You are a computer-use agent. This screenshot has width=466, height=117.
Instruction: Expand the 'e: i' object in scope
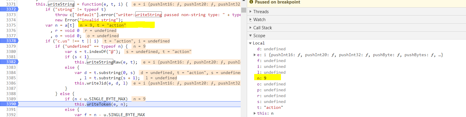pos(255,55)
